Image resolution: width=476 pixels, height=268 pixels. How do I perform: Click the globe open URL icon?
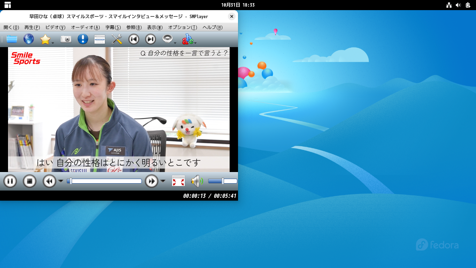29,39
